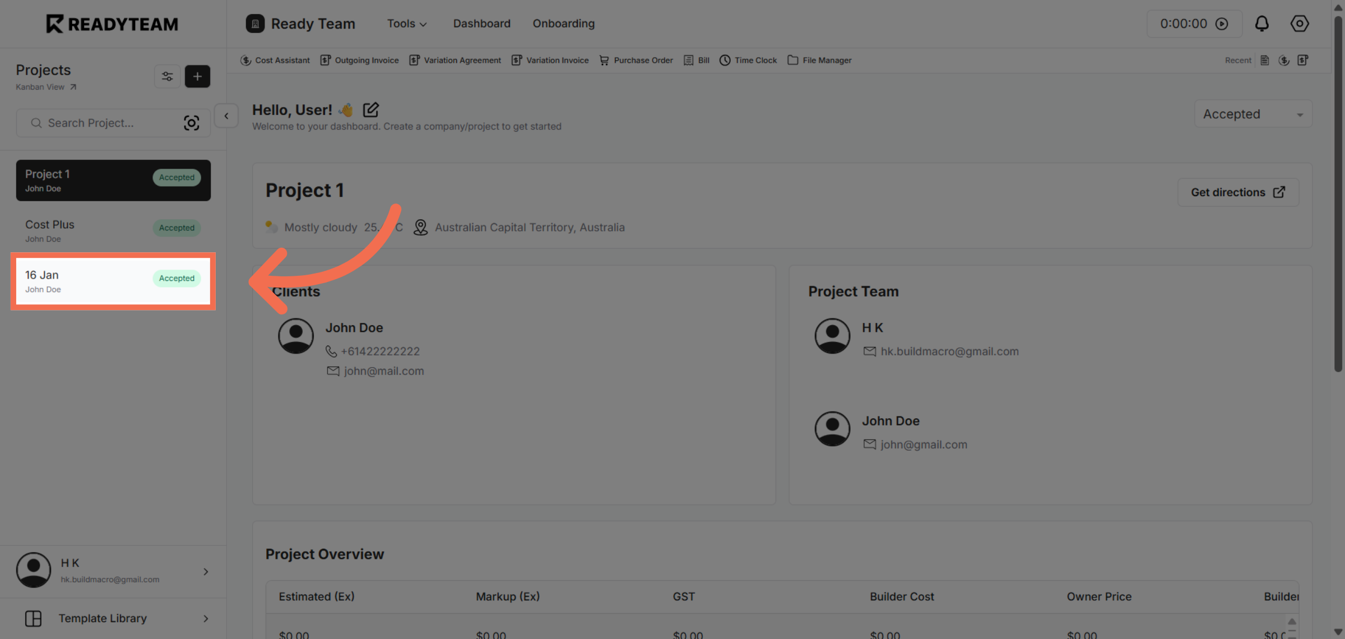1345x639 pixels.
Task: Open the Time Clock tool
Action: tap(748, 60)
